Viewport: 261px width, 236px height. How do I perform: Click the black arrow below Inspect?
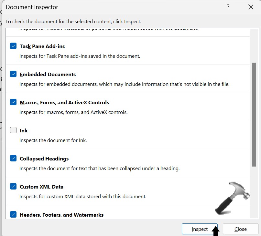[216, 231]
